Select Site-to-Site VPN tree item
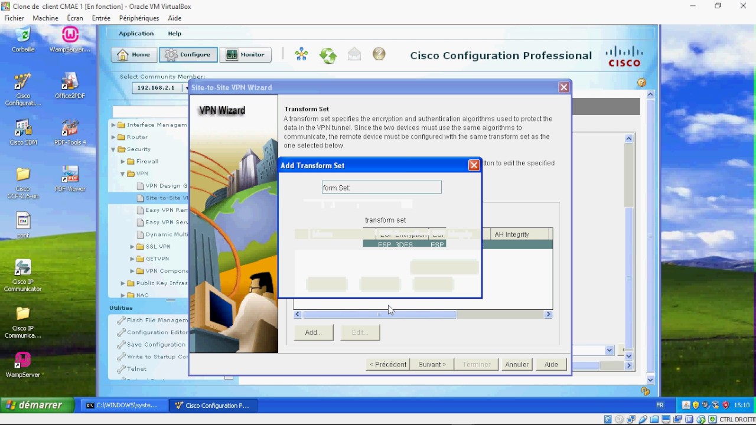 162,198
